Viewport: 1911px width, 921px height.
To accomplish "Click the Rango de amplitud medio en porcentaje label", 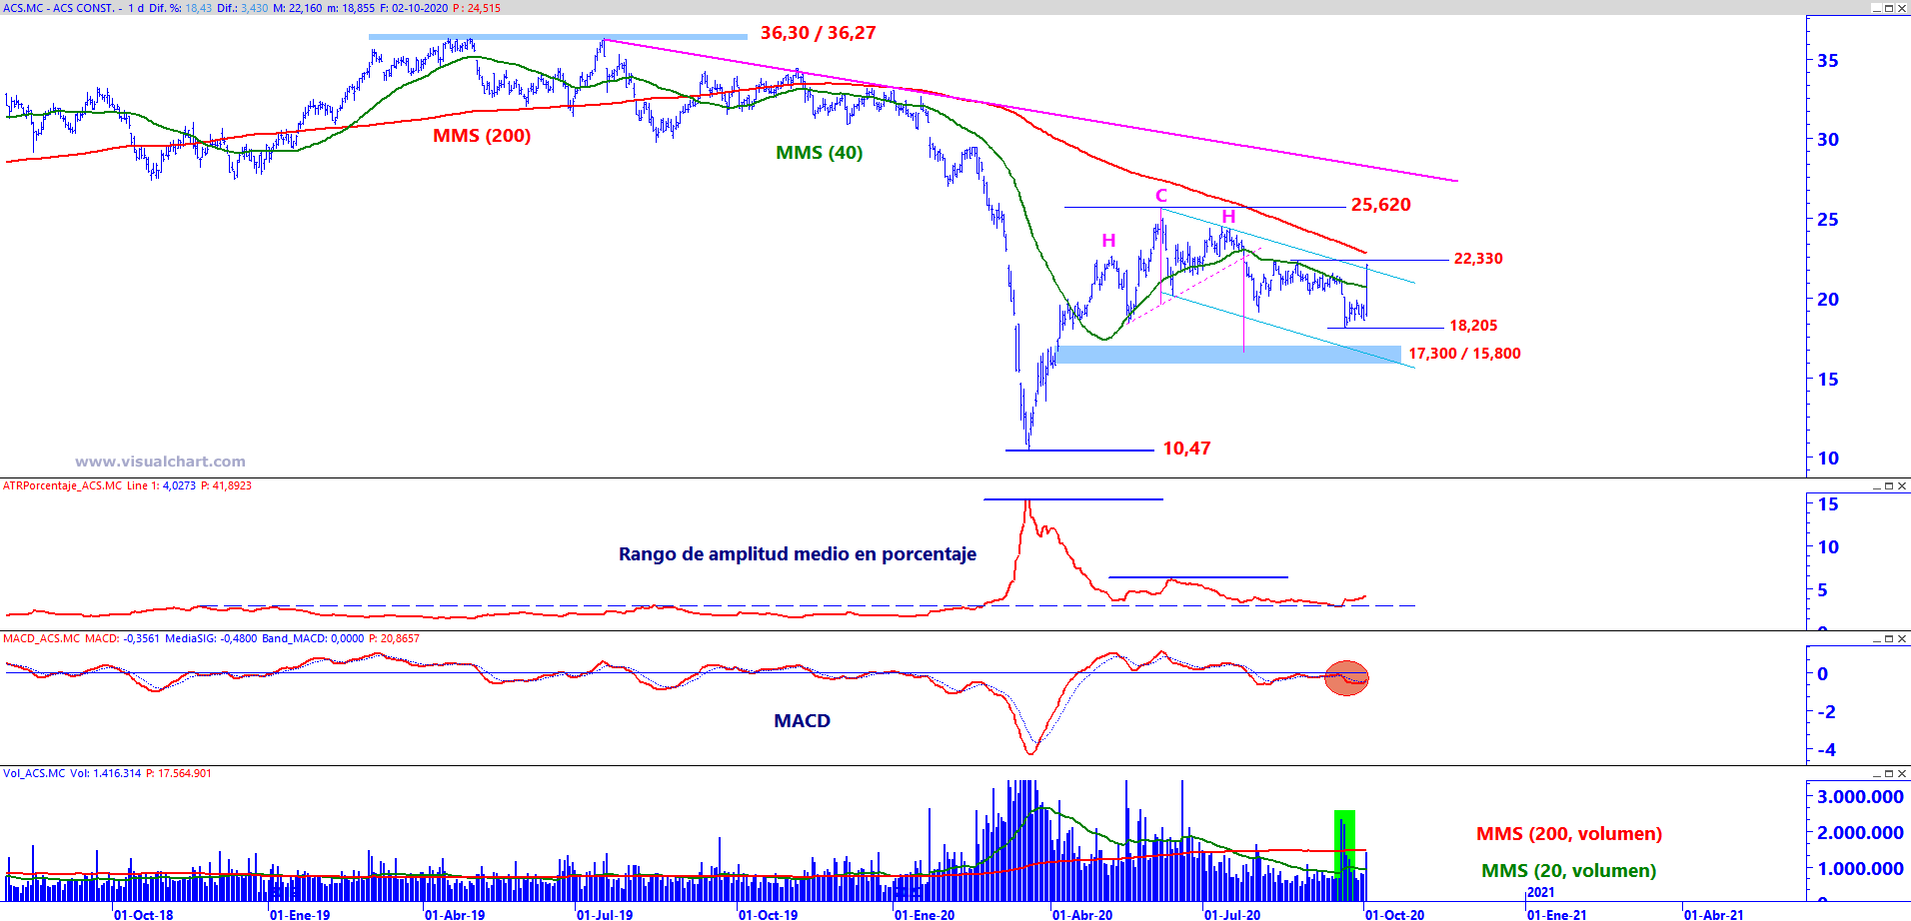I will pyautogui.click(x=798, y=554).
